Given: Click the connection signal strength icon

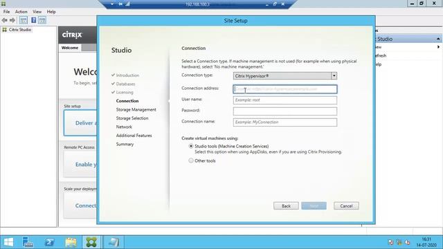Looking at the screenshot, I should (127, 4).
